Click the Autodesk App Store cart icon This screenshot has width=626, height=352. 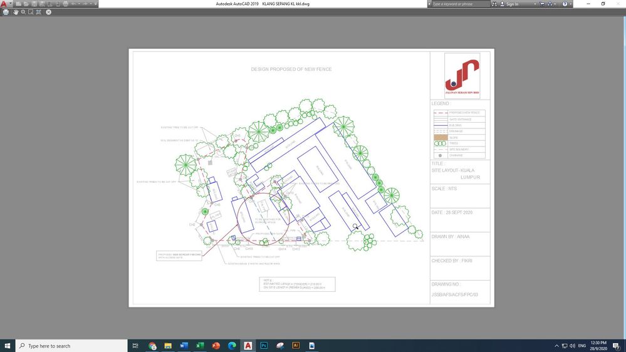[x=542, y=4]
